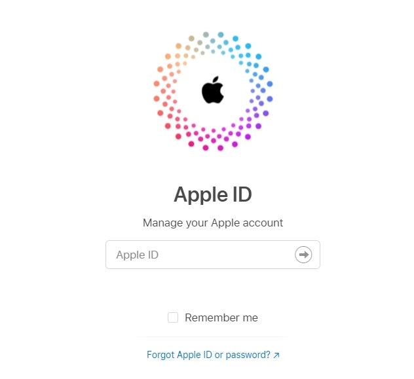Screen dimensions: 414x379
Task: Click the tan-gray dots at ring top
Action: coord(202,43)
